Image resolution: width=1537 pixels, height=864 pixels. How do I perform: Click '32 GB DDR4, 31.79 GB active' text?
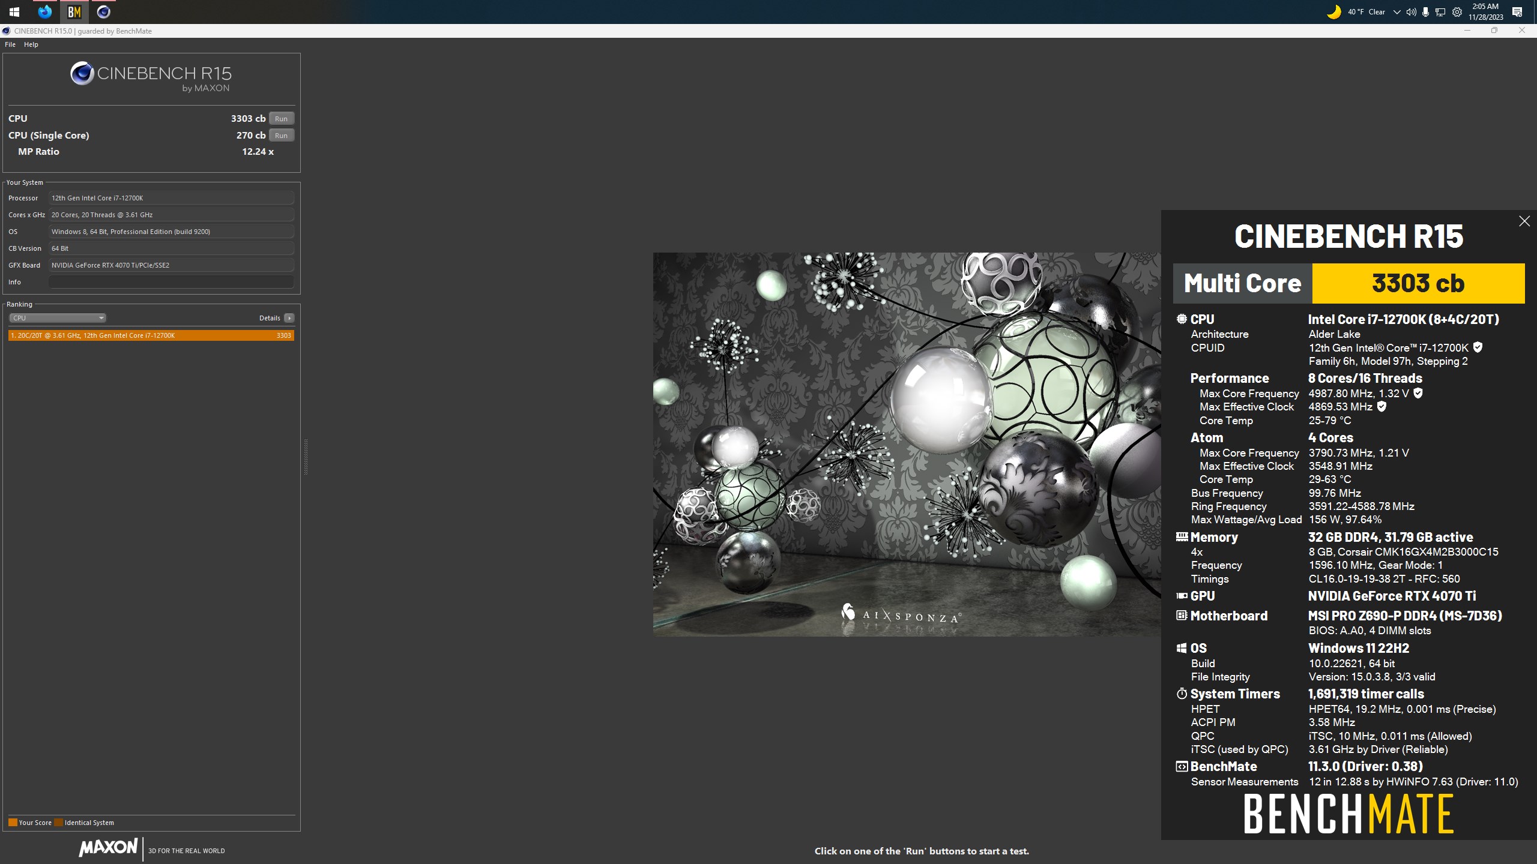(1391, 537)
